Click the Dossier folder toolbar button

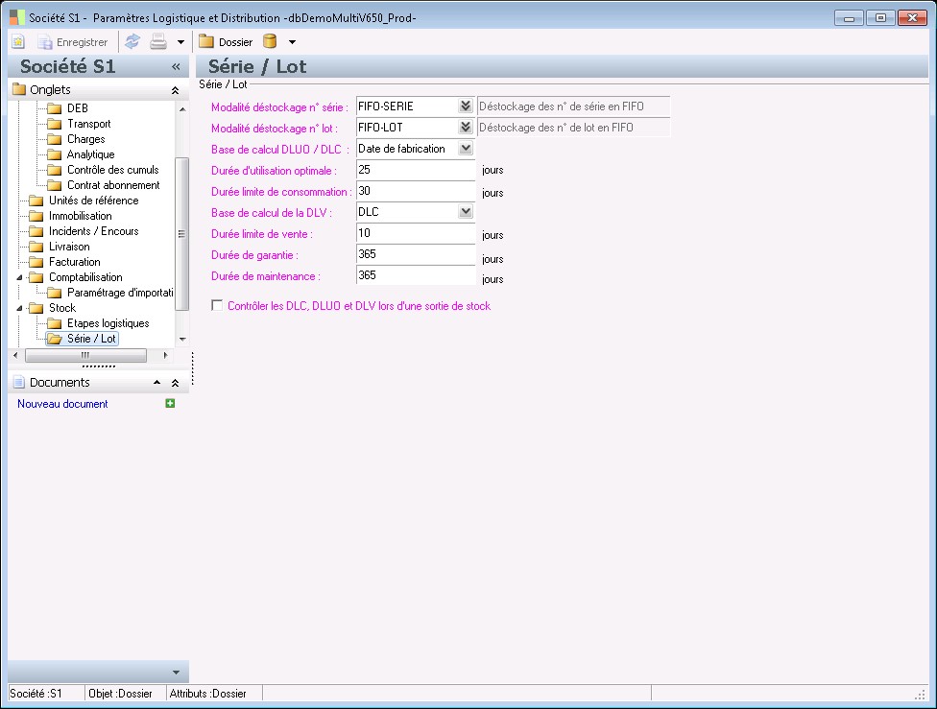tap(226, 42)
